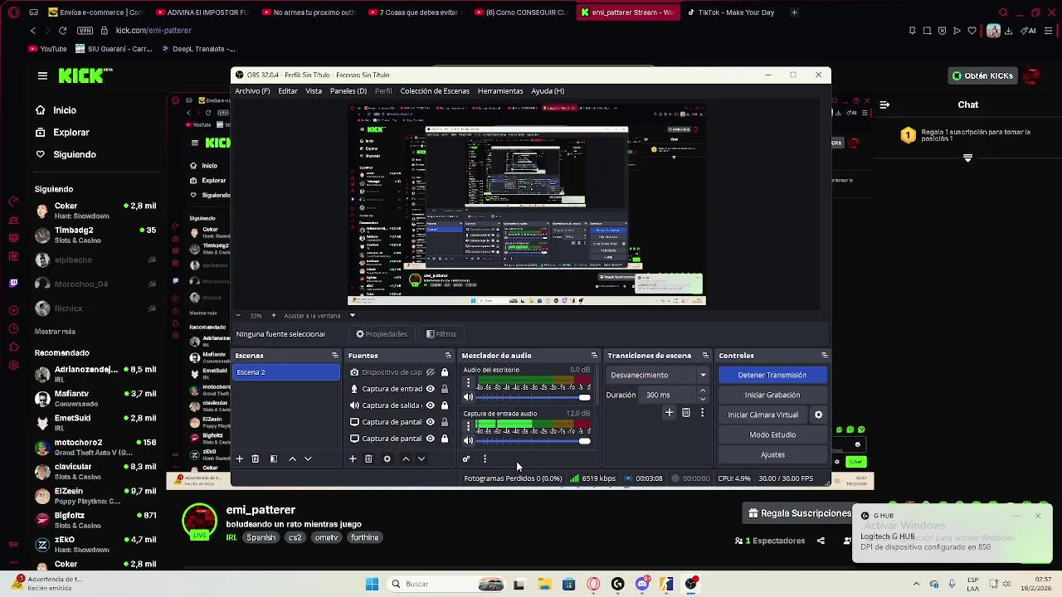
Task: Click Obtén KICKs button on Kick
Action: point(982,75)
